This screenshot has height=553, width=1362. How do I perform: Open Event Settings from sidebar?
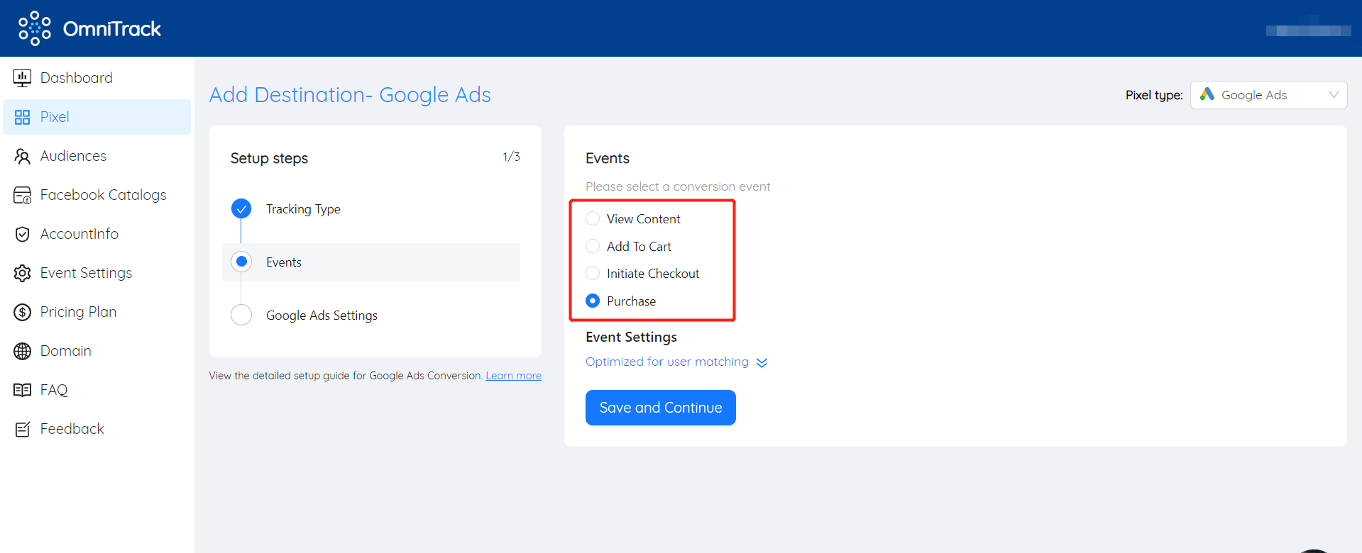coord(97,273)
